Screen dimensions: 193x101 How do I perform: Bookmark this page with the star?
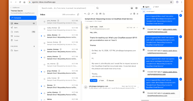171,2
